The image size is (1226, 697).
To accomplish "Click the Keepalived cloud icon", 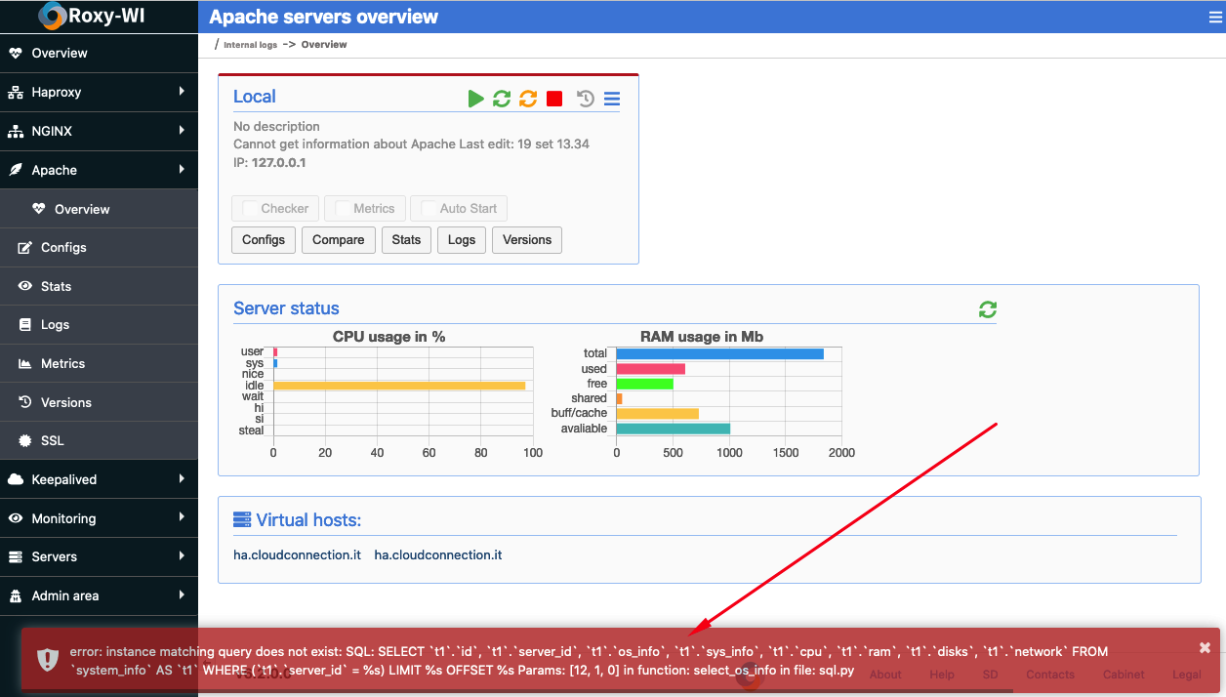I will click(15, 479).
